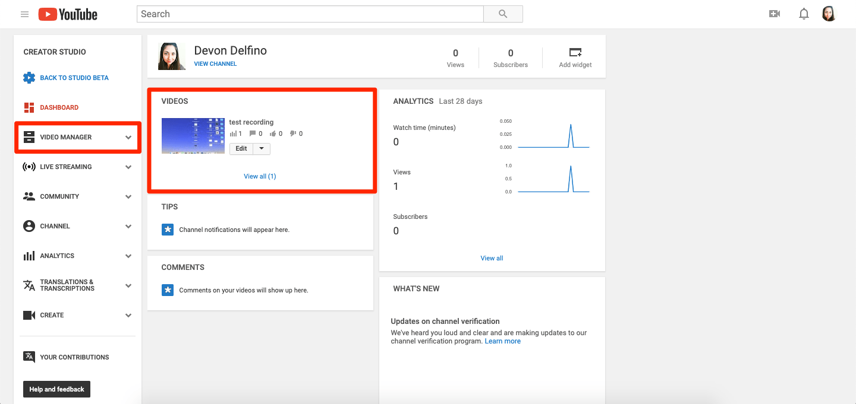This screenshot has height=404, width=856.
Task: Click the Edit button for test recording
Action: (x=241, y=148)
